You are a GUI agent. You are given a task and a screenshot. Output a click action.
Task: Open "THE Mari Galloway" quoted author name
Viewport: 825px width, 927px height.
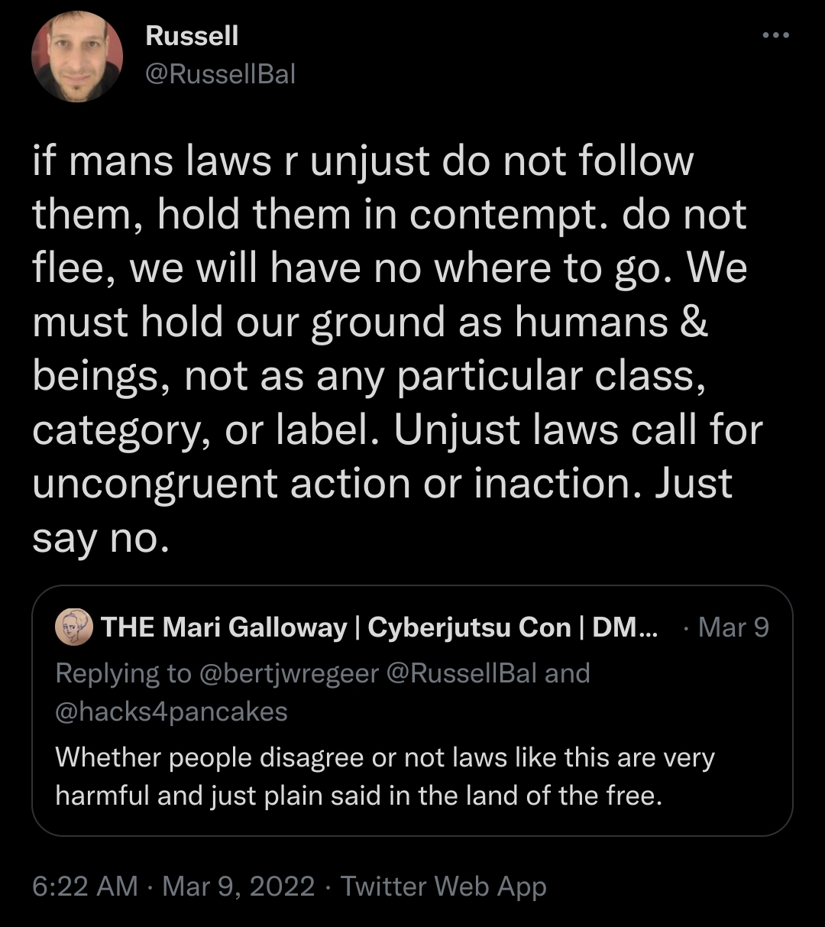click(x=224, y=627)
